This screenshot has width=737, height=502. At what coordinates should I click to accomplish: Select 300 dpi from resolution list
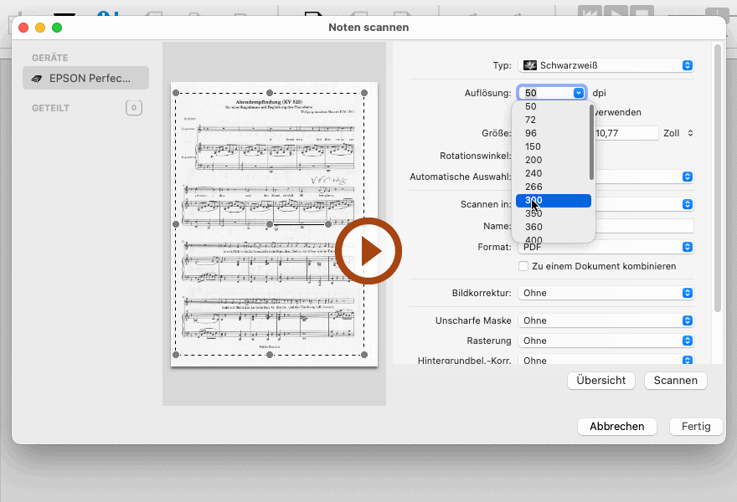click(553, 201)
